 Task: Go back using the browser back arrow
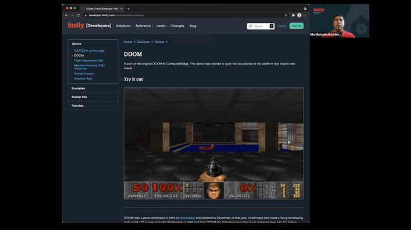click(x=66, y=15)
